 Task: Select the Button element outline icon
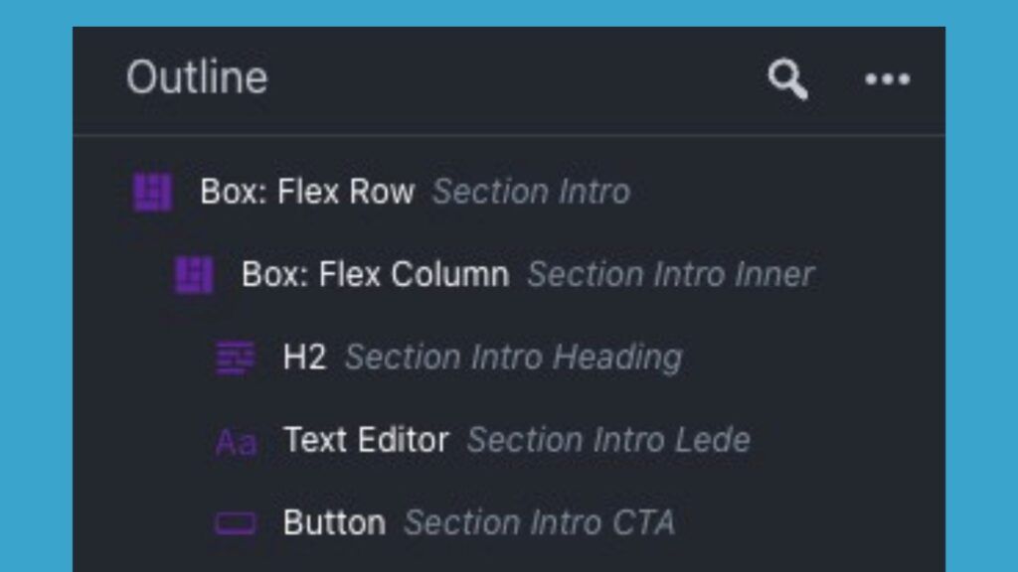pyautogui.click(x=236, y=521)
